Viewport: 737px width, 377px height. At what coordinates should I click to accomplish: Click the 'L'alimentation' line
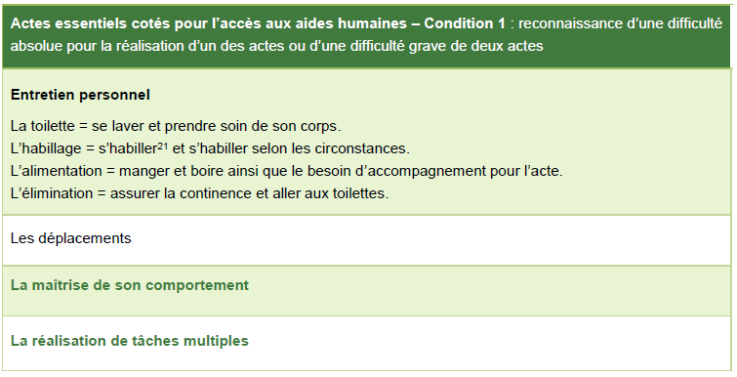(287, 171)
